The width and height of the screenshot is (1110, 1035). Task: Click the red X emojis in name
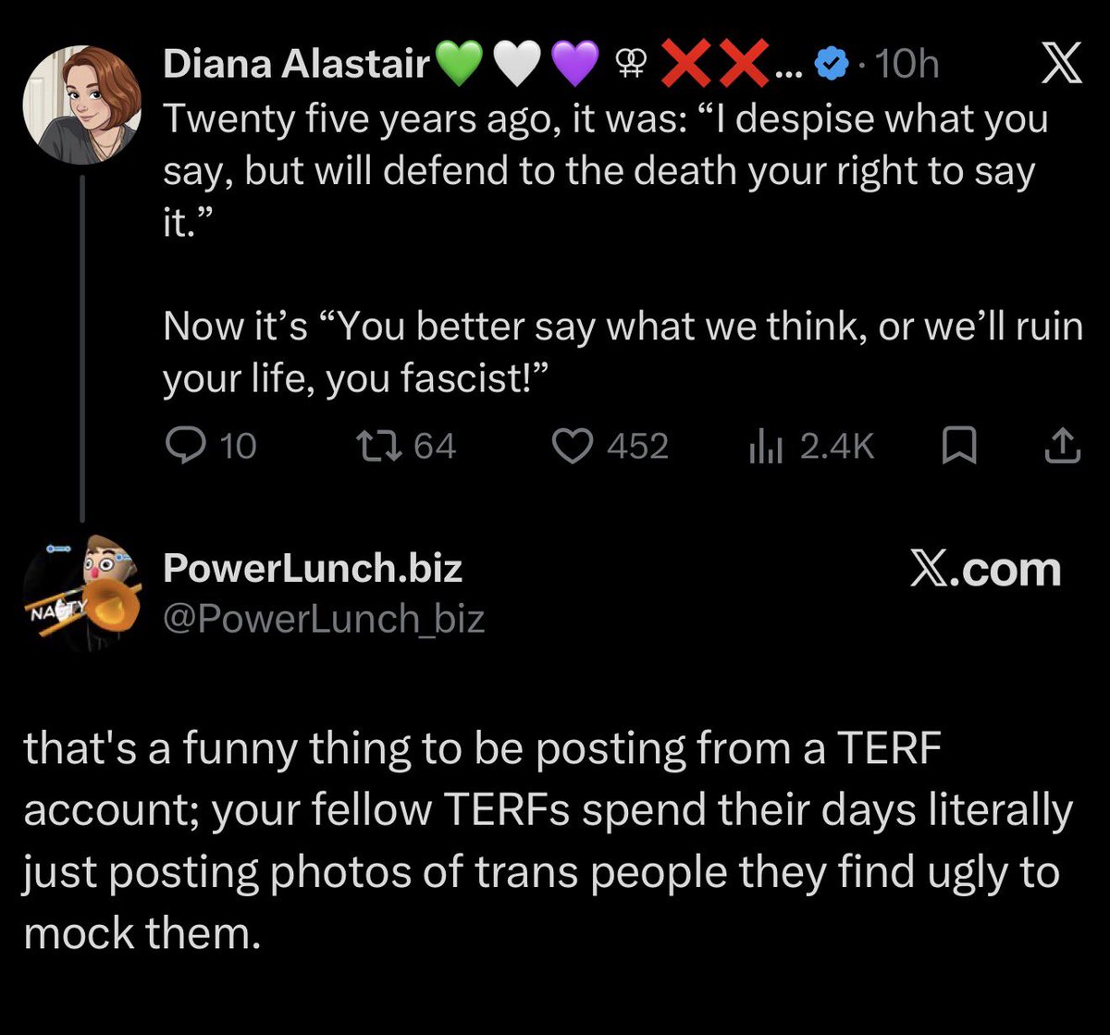click(x=717, y=65)
